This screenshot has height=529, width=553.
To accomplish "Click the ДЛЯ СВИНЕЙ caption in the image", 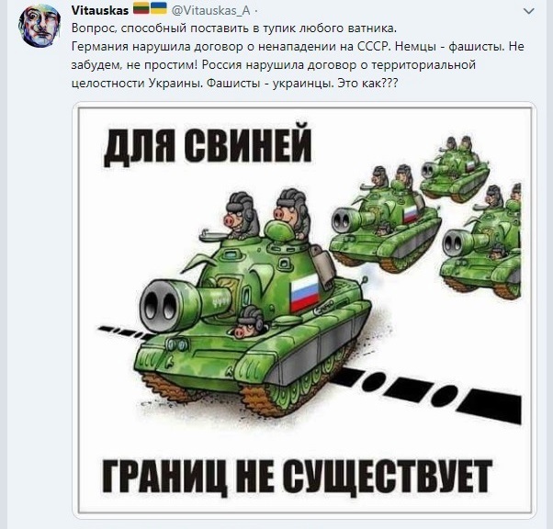I will pos(208,145).
